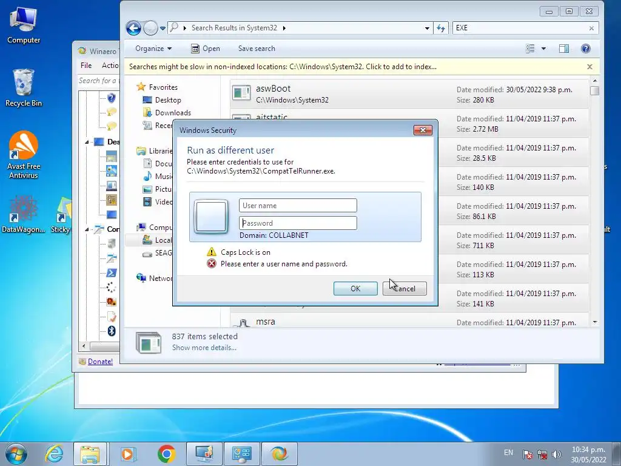Image resolution: width=621 pixels, height=466 pixels.
Task: Click the add to index information bar
Action: [x=283, y=67]
